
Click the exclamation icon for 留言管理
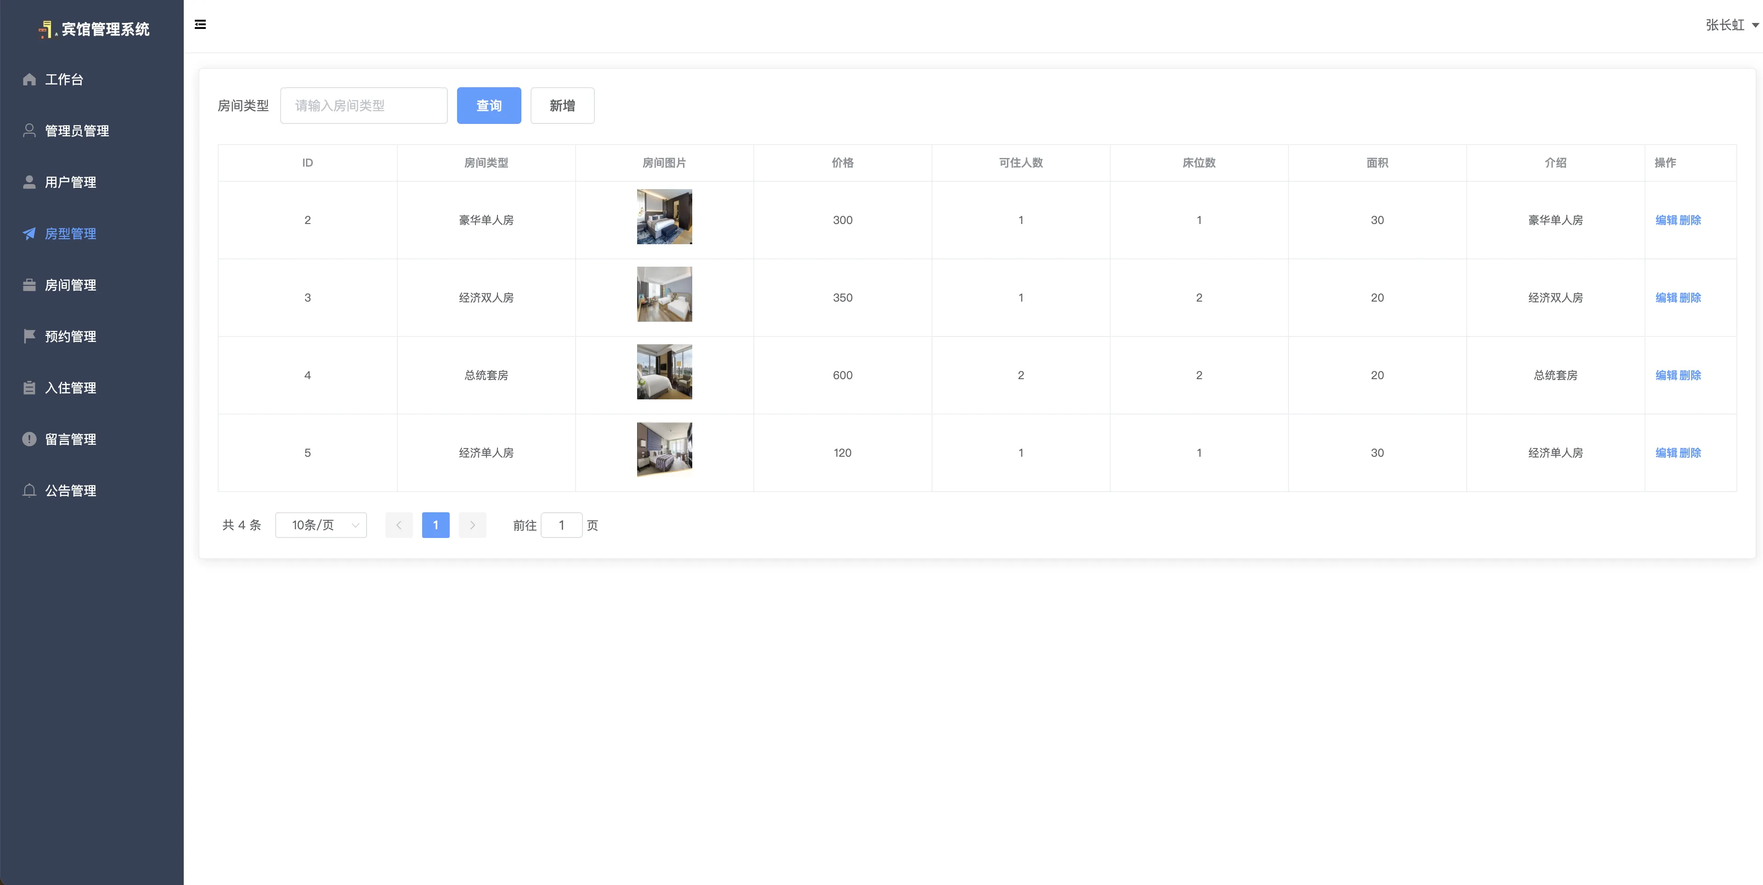pyautogui.click(x=29, y=439)
